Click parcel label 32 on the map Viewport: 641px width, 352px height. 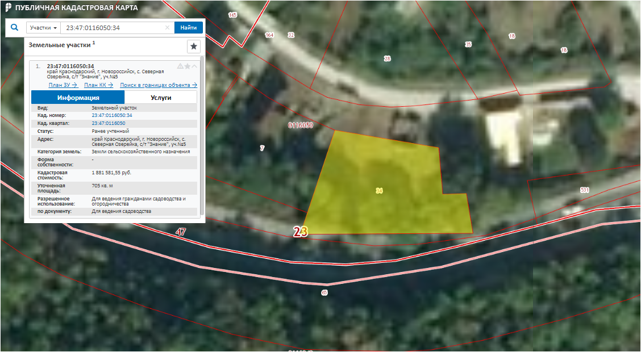291,35
